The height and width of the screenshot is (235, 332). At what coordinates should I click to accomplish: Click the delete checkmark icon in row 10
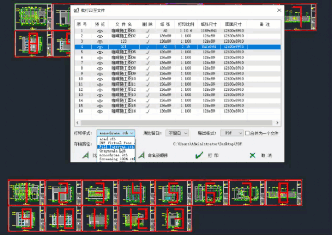coord(148,79)
